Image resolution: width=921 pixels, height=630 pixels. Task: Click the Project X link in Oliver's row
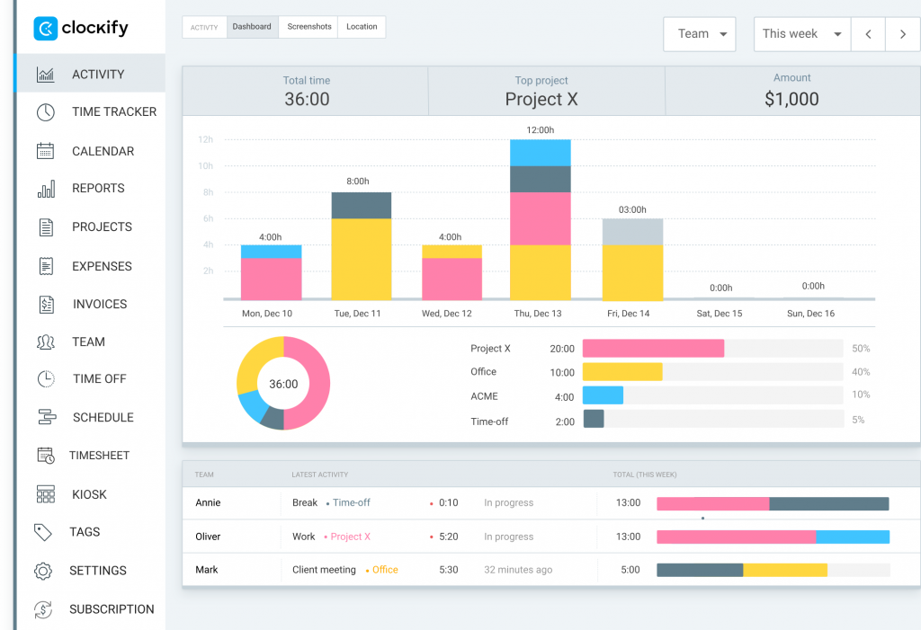(350, 537)
